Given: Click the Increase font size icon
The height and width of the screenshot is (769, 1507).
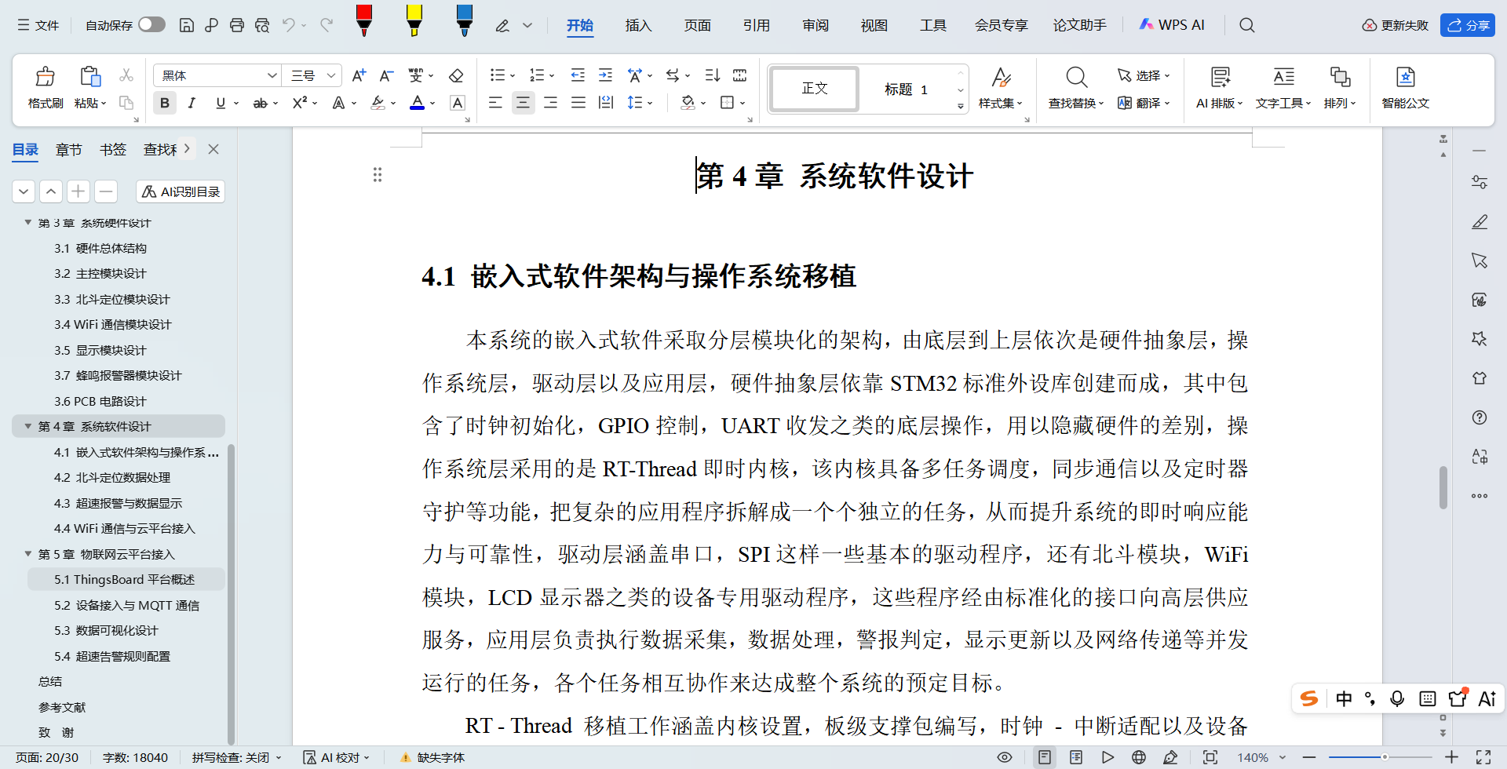Looking at the screenshot, I should coord(359,75).
